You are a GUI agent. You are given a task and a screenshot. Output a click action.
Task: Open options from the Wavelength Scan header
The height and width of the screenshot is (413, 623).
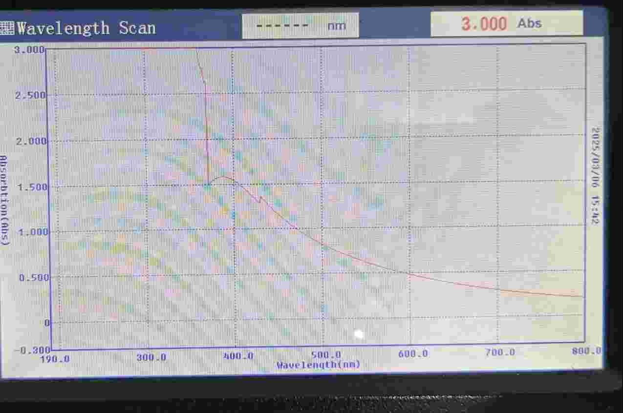click(x=86, y=27)
